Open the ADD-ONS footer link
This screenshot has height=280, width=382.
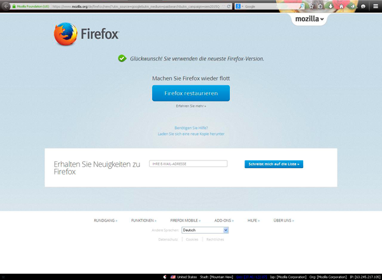click(x=224, y=220)
